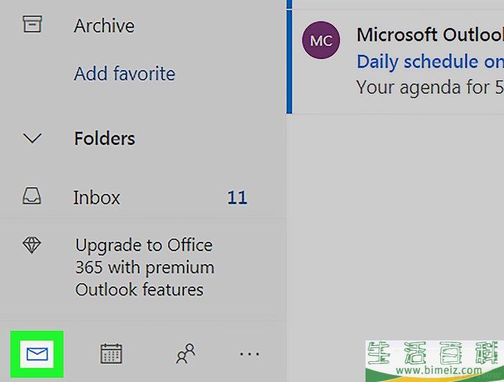Click the MC purple sender avatar

(321, 40)
